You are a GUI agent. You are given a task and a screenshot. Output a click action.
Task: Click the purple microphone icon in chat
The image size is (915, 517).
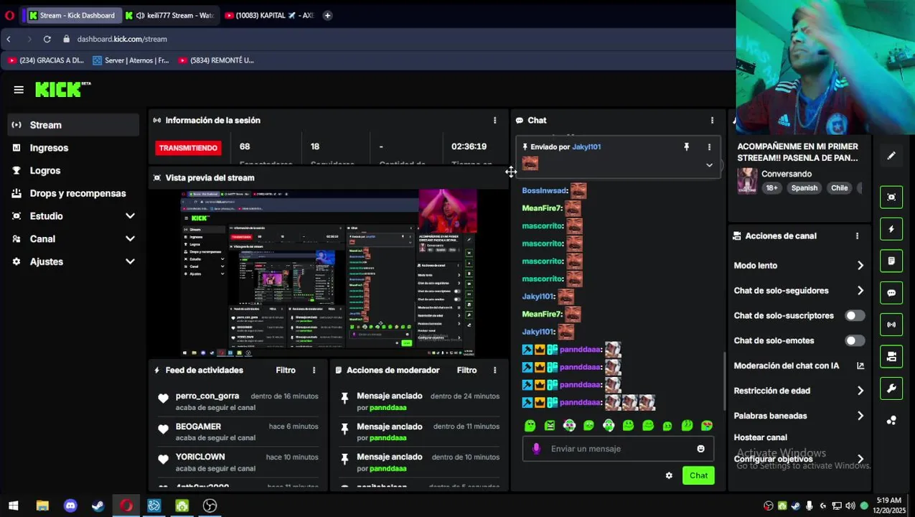click(x=536, y=449)
